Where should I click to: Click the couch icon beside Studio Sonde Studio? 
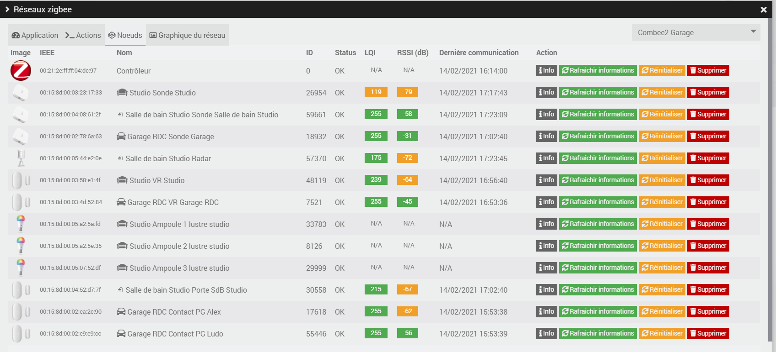[x=122, y=92]
